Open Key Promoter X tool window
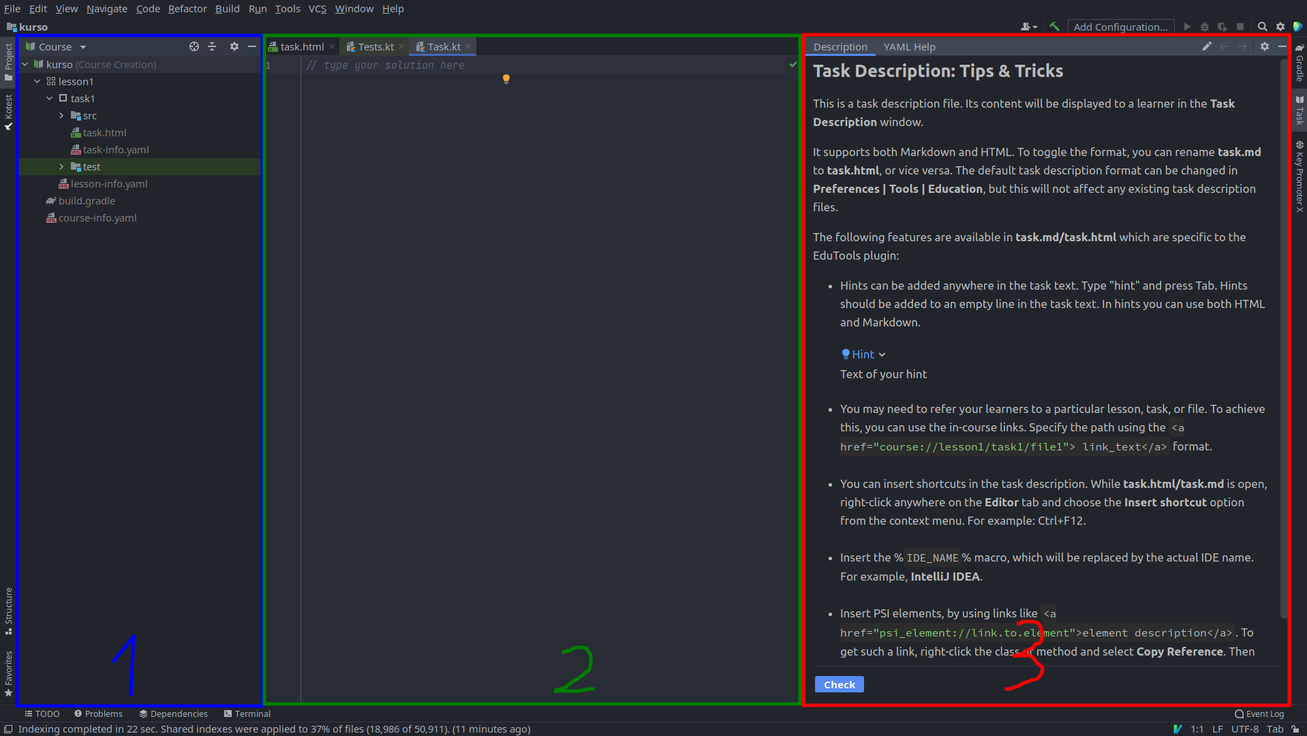The width and height of the screenshot is (1307, 736). (x=1300, y=176)
